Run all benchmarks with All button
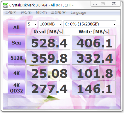This screenshot has height=113, width=124. 16,27
